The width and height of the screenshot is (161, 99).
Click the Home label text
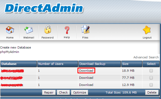coord(10,38)
